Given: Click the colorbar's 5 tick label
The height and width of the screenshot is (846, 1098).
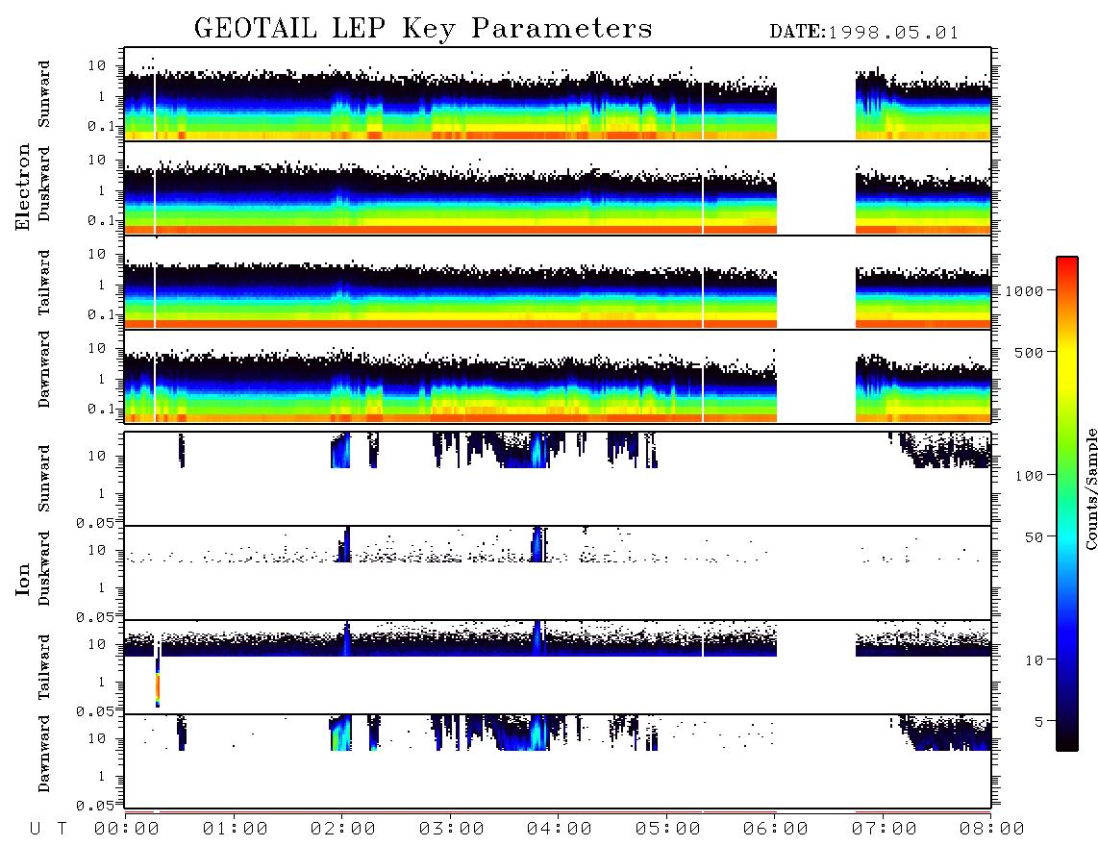Looking at the screenshot, I should click(x=1039, y=722).
